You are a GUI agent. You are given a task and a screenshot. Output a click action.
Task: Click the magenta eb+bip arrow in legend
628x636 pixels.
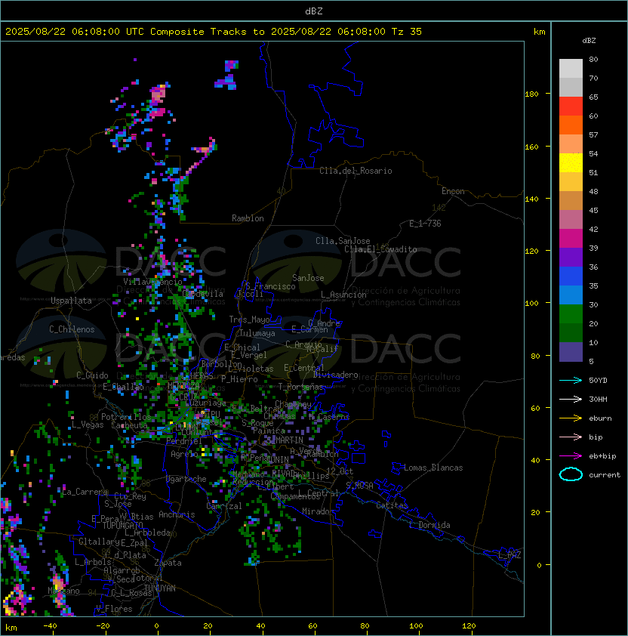point(571,456)
